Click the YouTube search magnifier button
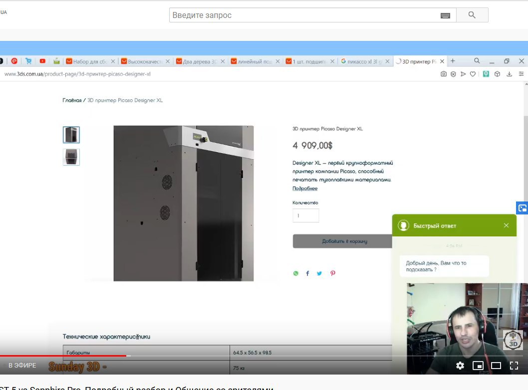Viewport: 528px width, 390px height. (x=472, y=15)
